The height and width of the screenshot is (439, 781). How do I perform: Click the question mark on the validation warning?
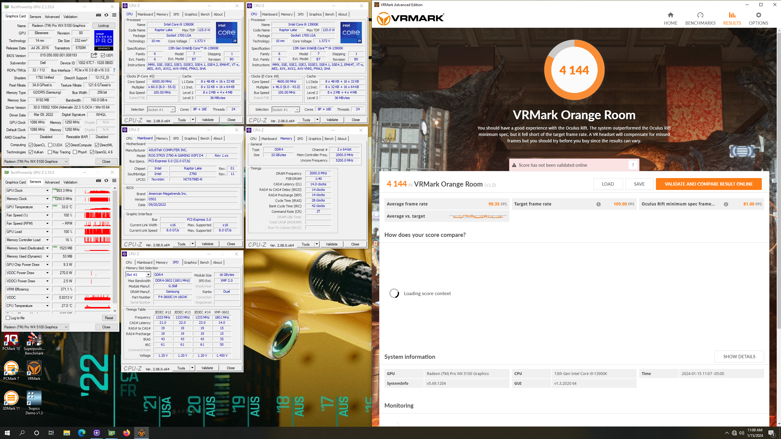633,165
